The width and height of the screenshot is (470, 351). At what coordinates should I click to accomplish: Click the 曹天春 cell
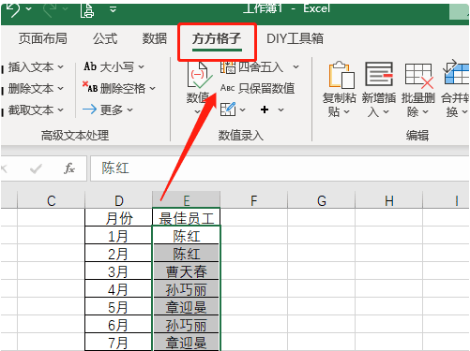[187, 271]
